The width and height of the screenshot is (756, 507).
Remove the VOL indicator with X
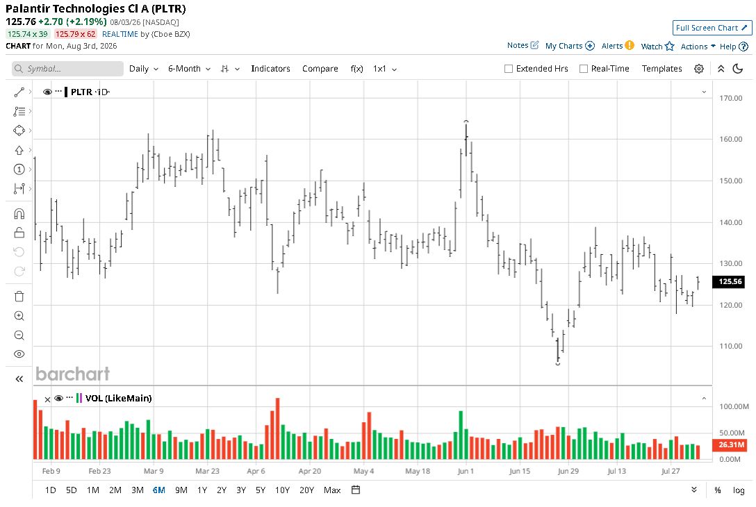(47, 399)
